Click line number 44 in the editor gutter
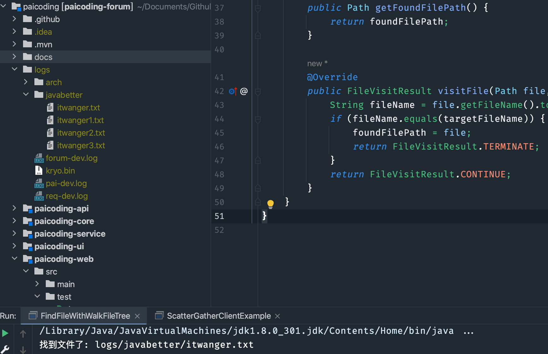Screen dimensions: 548x354 tap(219, 119)
